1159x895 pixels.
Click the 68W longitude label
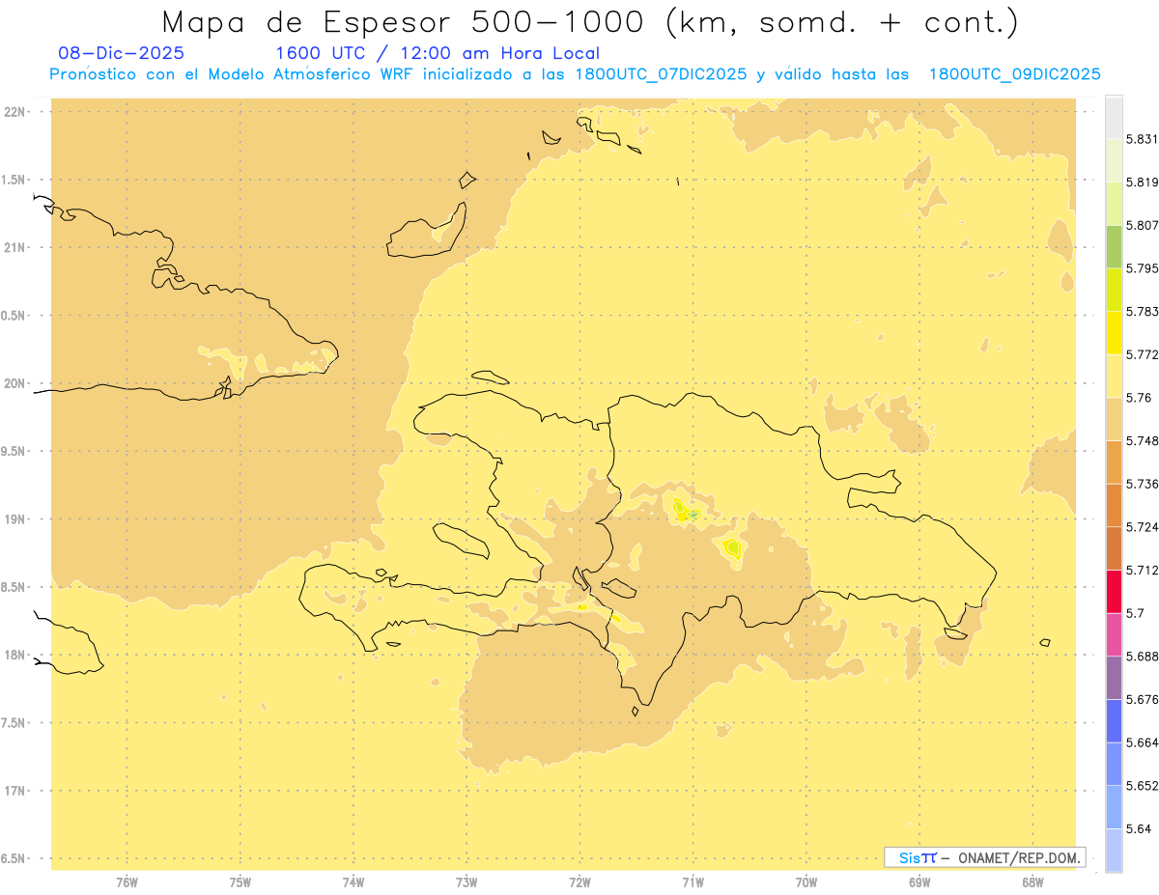coord(1032,882)
